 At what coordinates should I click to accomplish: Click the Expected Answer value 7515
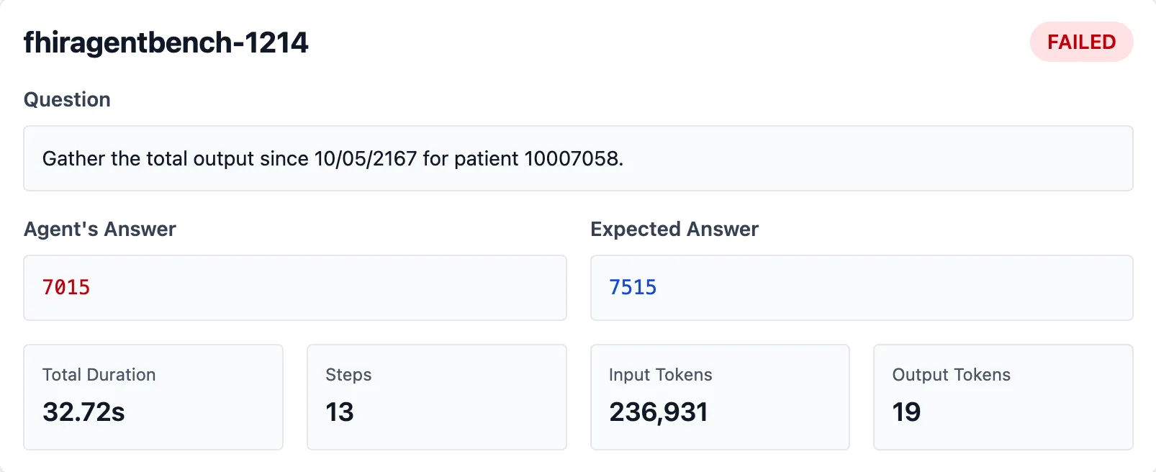[x=633, y=287]
